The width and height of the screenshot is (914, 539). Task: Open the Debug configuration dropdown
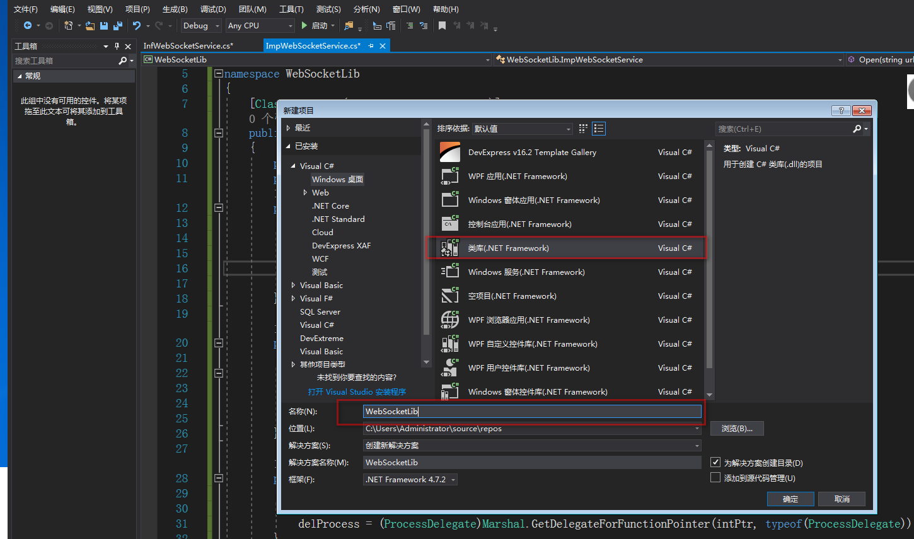click(x=201, y=26)
